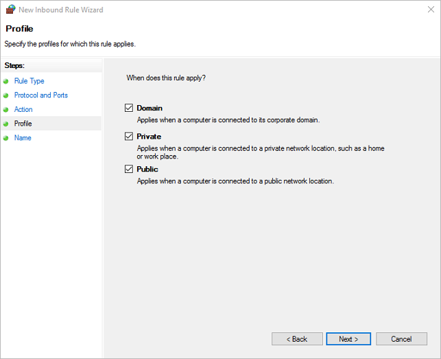441x359 pixels.
Task: Navigate to the Name step
Action: pos(23,138)
